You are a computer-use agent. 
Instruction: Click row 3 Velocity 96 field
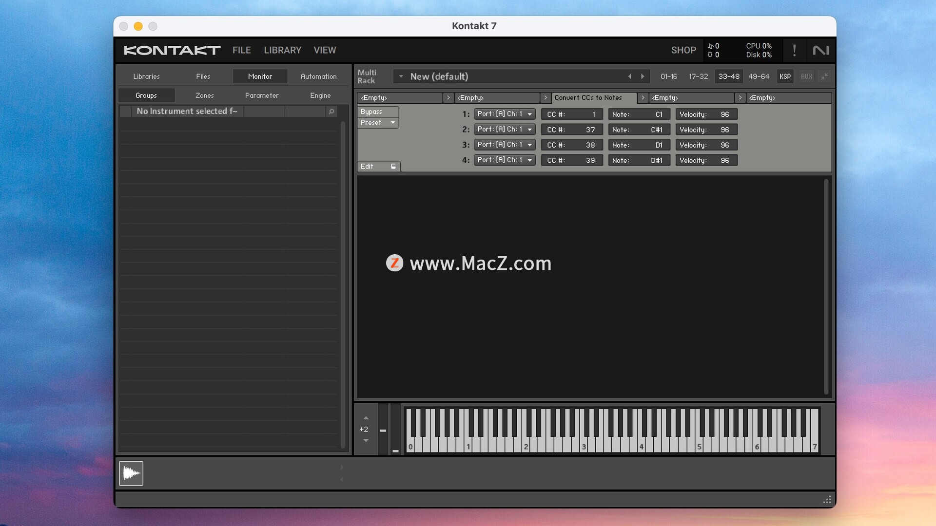point(706,145)
